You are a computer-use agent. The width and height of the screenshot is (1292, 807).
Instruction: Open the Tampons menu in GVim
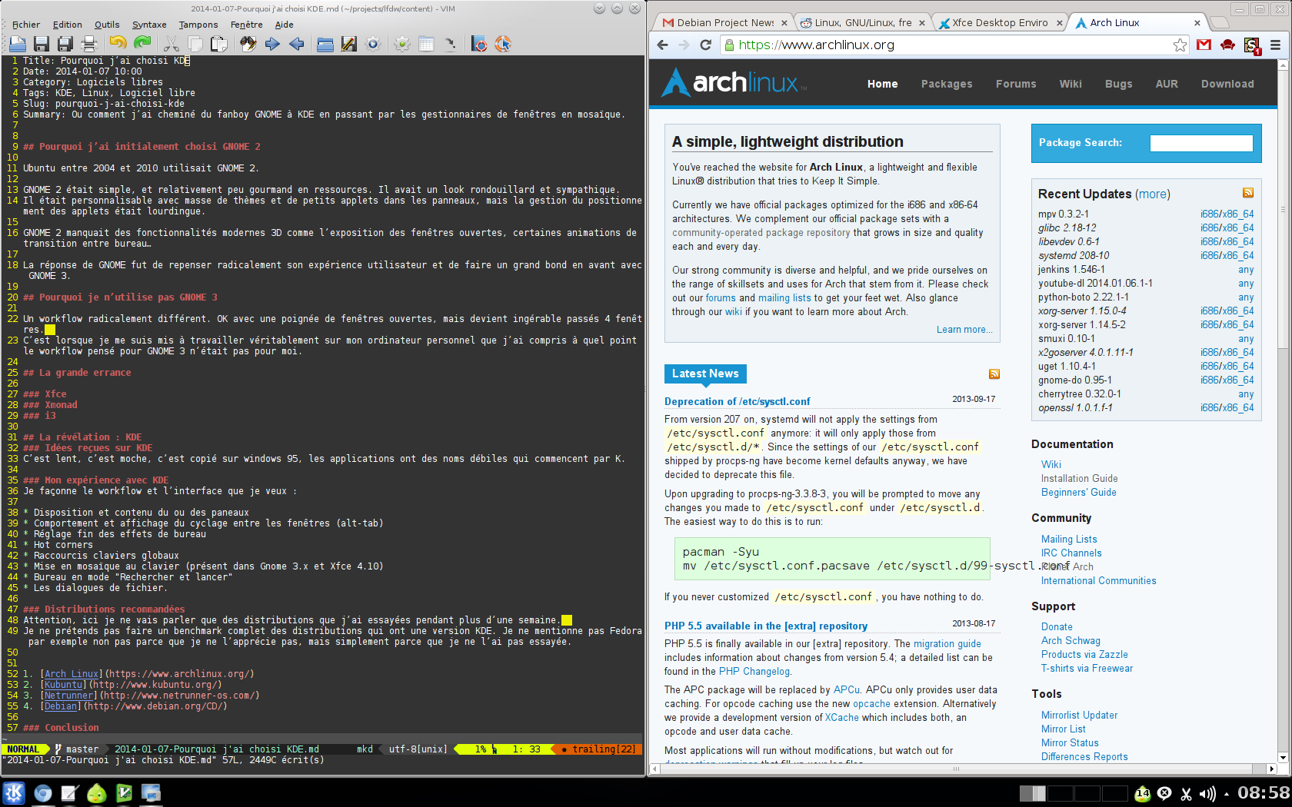[198, 25]
